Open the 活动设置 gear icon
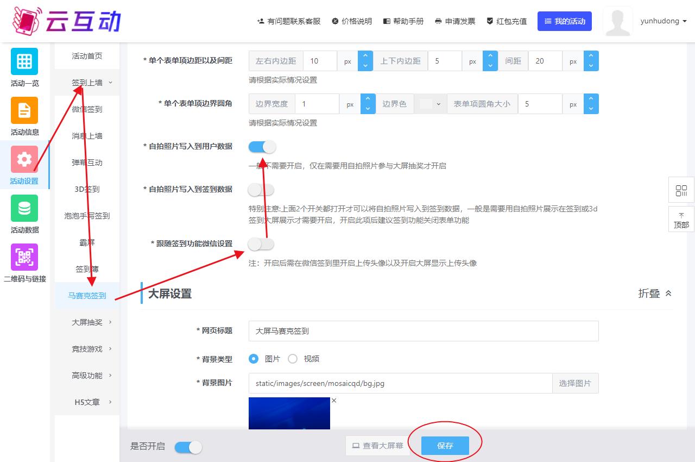The height and width of the screenshot is (462, 695). pos(24,159)
